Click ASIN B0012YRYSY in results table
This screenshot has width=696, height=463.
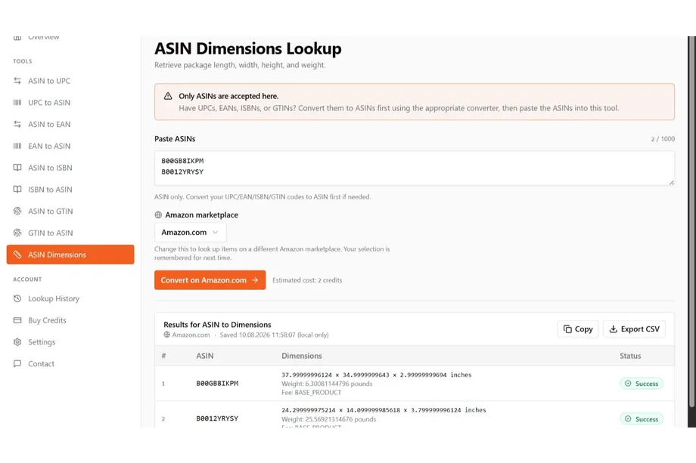[217, 418]
